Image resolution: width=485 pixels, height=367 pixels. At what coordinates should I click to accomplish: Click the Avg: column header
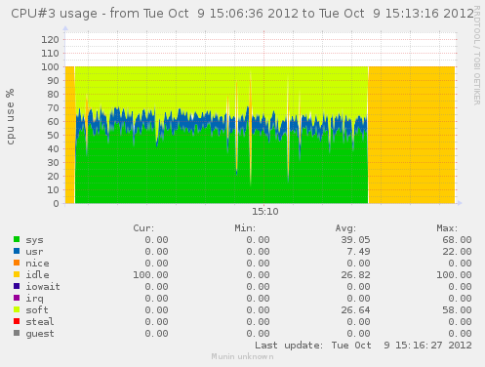345,228
